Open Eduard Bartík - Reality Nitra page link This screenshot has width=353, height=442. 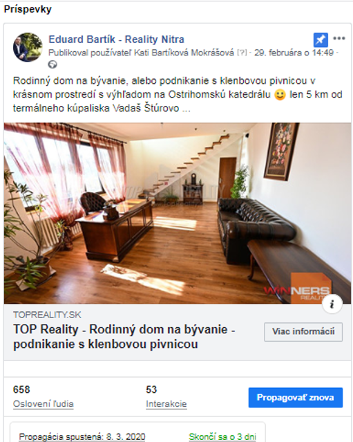[116, 39]
